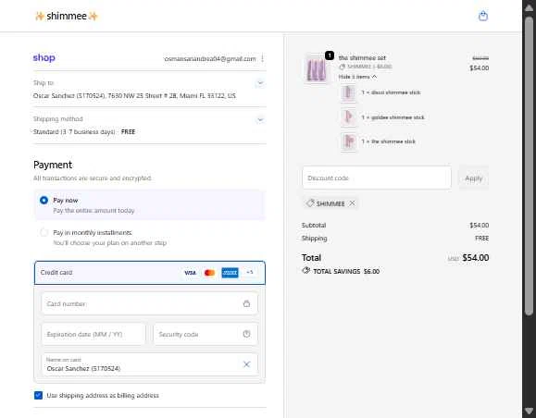Focus the Security code field
Viewport: 536px width, 418px height.
(x=206, y=334)
